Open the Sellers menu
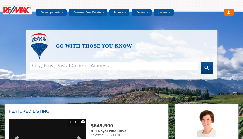Viewport: 243px width, 139px height. click(x=142, y=12)
